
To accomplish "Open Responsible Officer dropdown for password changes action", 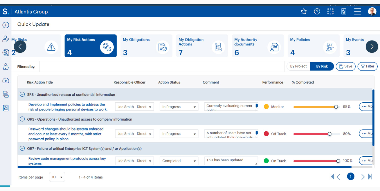I will [x=134, y=134].
